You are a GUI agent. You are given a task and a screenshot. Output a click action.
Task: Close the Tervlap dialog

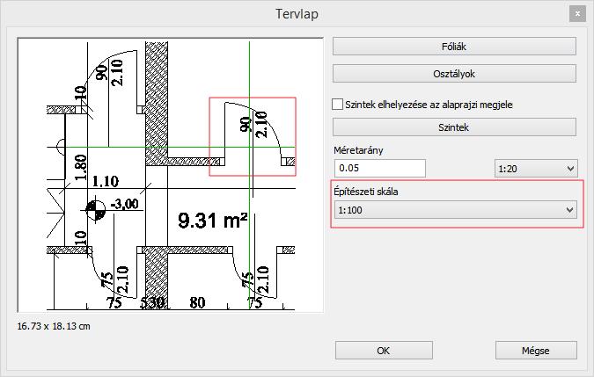577,14
